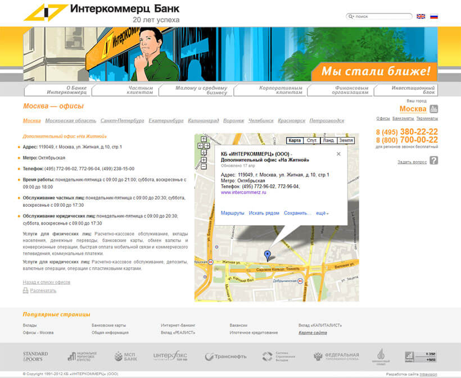Select Санкт-Петербург city link
461x378 pixels.
123,121
